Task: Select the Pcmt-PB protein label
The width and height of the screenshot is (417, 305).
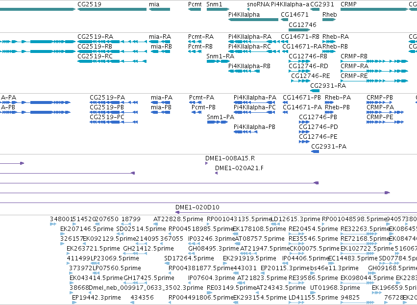Action: point(203,107)
